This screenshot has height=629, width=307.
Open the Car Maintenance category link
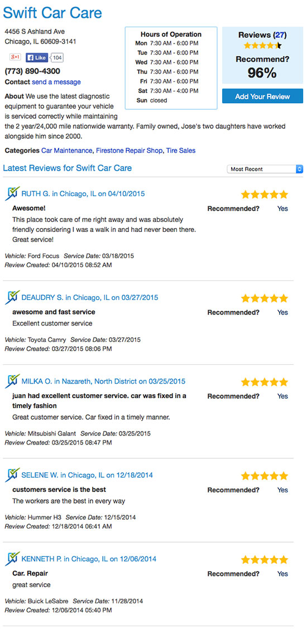66,151
